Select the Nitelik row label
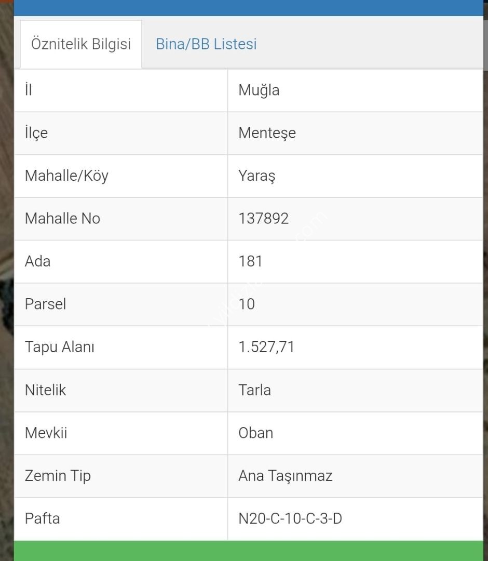Image resolution: width=488 pixels, height=561 pixels. 46,390
